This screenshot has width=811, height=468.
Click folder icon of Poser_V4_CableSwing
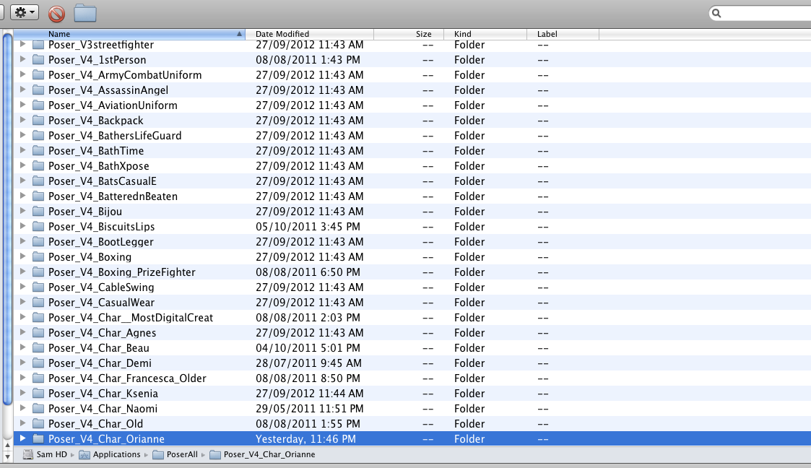(38, 287)
